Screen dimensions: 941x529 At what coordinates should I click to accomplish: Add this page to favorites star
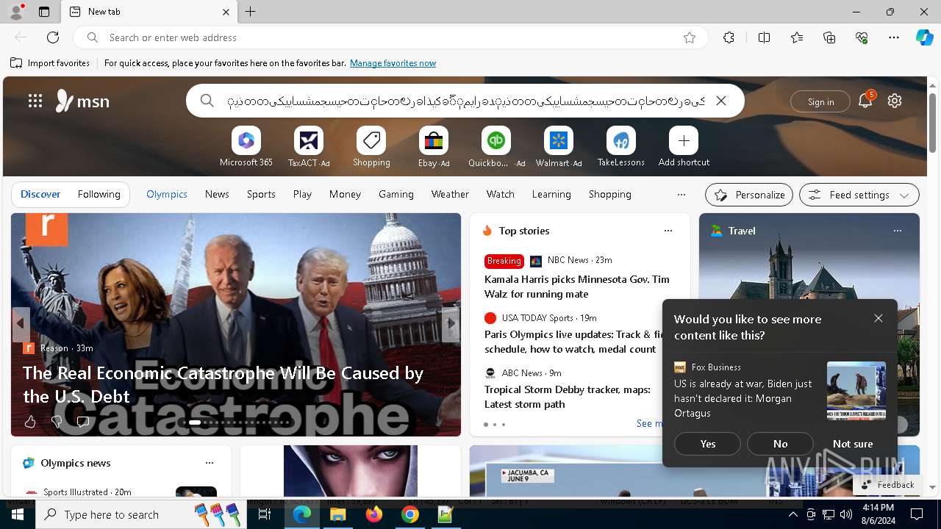point(690,37)
